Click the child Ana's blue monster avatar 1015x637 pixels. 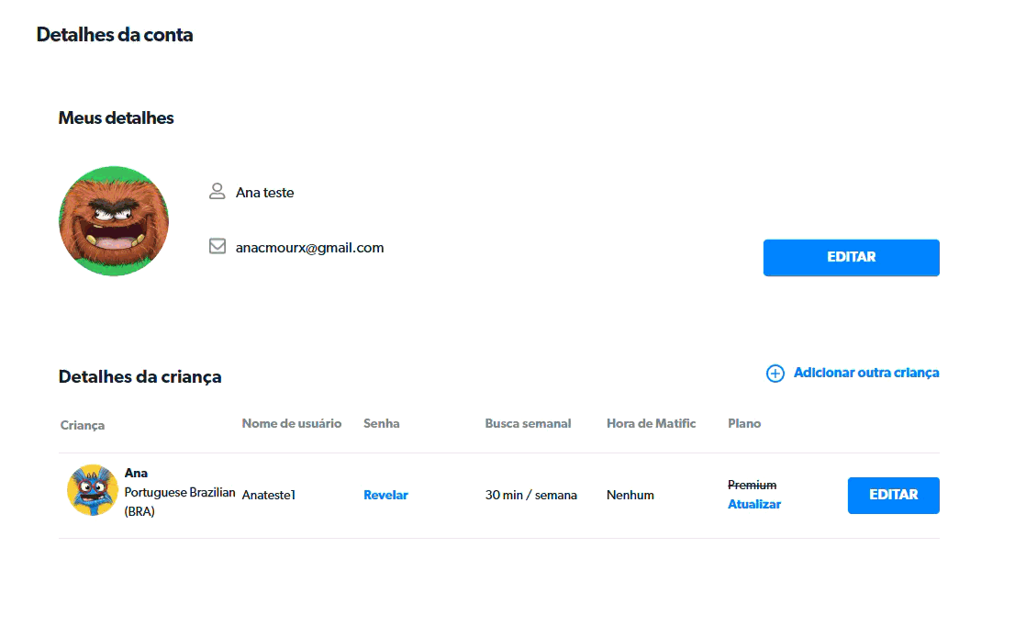pos(92,490)
